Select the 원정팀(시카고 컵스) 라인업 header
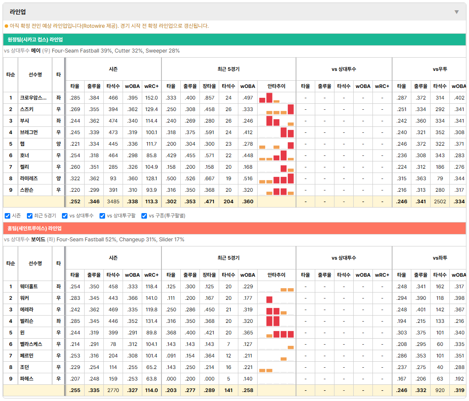The image size is (469, 401). [x=234, y=39]
